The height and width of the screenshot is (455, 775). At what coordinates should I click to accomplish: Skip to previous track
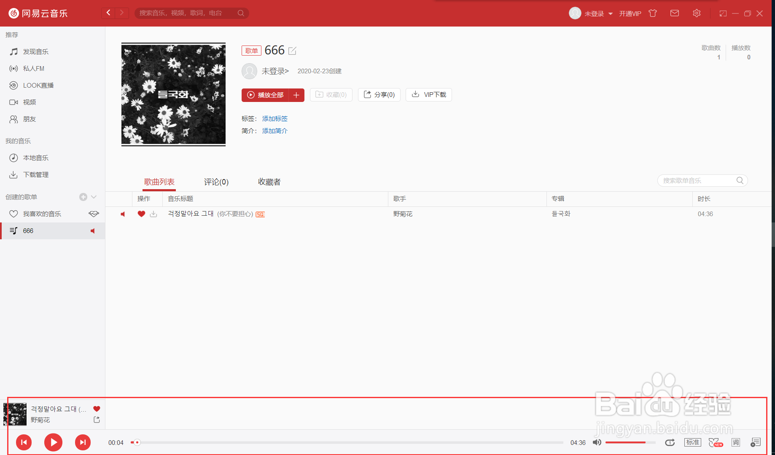coord(24,442)
